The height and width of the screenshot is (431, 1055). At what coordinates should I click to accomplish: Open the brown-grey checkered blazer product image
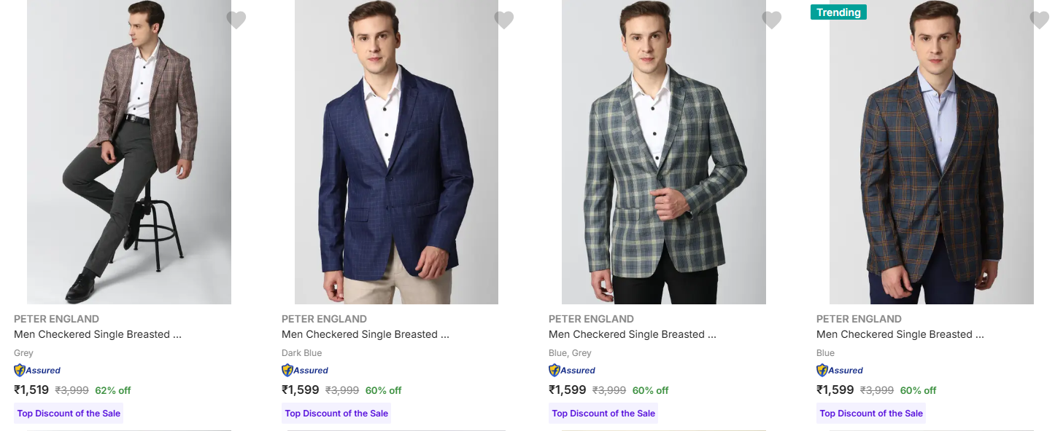tap(129, 153)
